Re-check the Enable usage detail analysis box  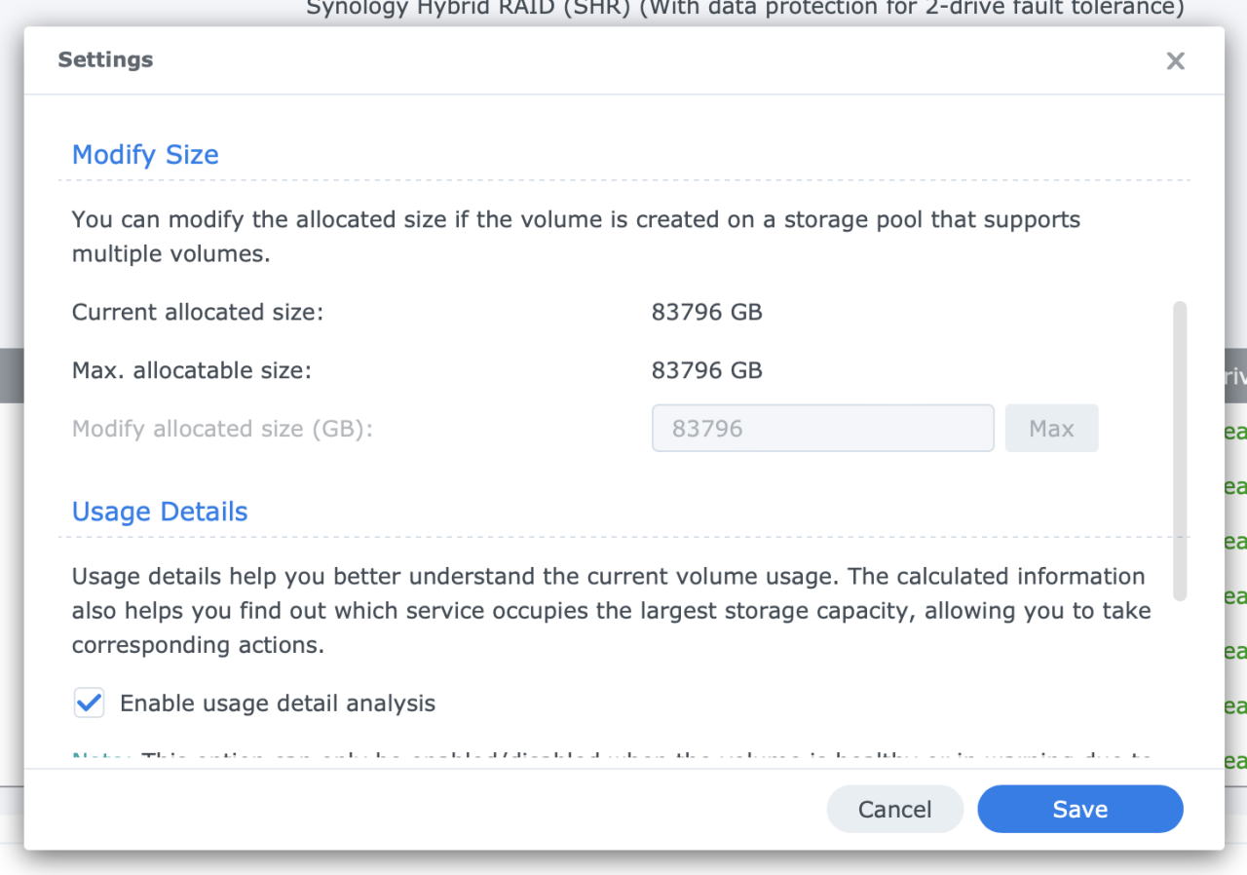(x=89, y=703)
